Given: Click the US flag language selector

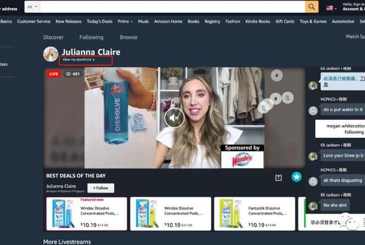Looking at the screenshot, I should [x=330, y=8].
